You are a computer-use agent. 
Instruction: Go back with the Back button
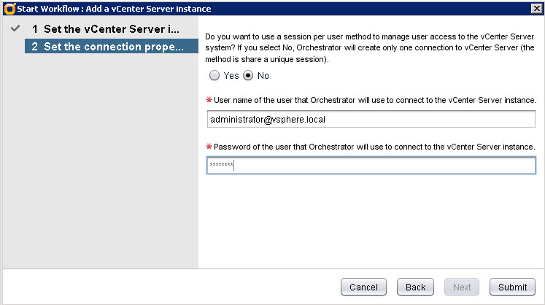415,287
